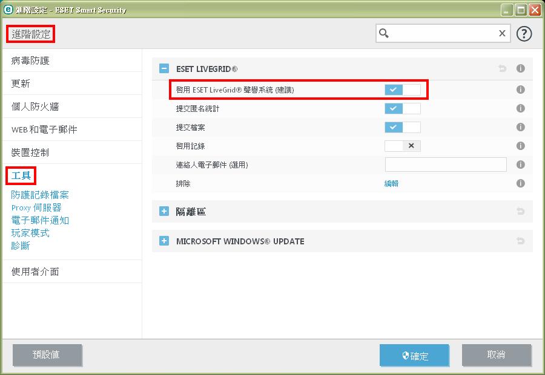The height and width of the screenshot is (375, 545).
Task: Click the 啓用記錄 label
Action: coord(191,146)
